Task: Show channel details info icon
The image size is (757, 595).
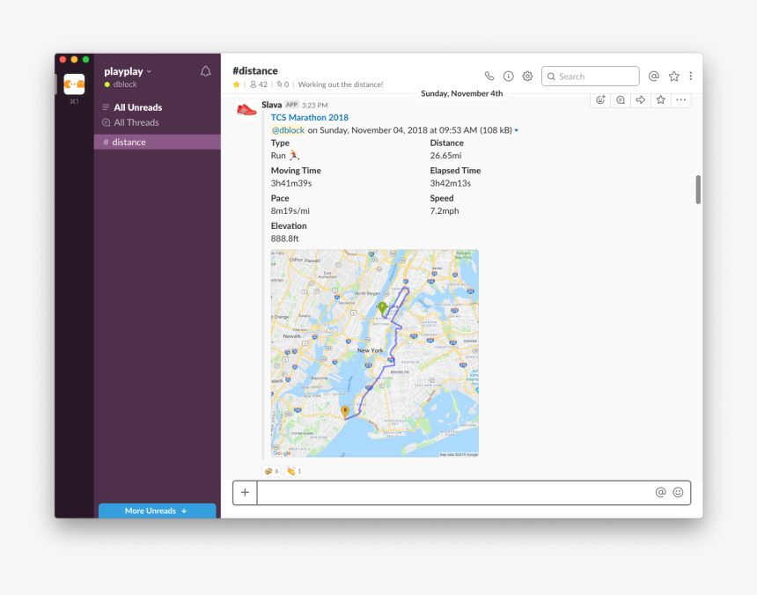Action: [509, 77]
